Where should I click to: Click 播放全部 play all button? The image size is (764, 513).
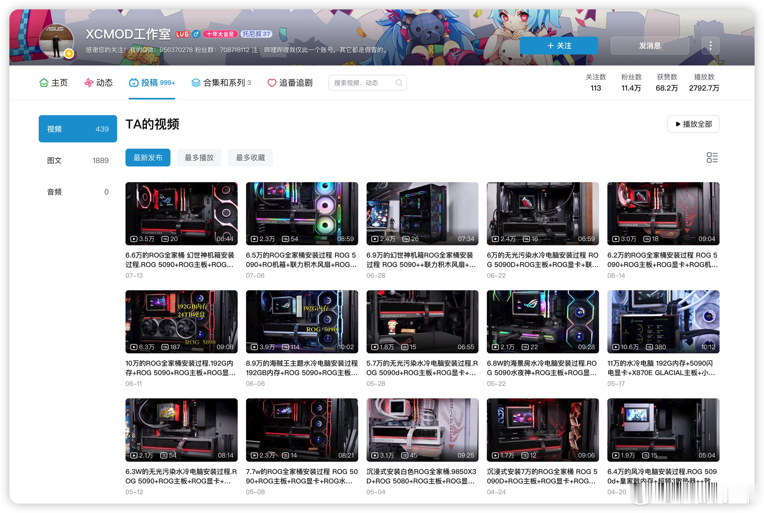pos(693,124)
